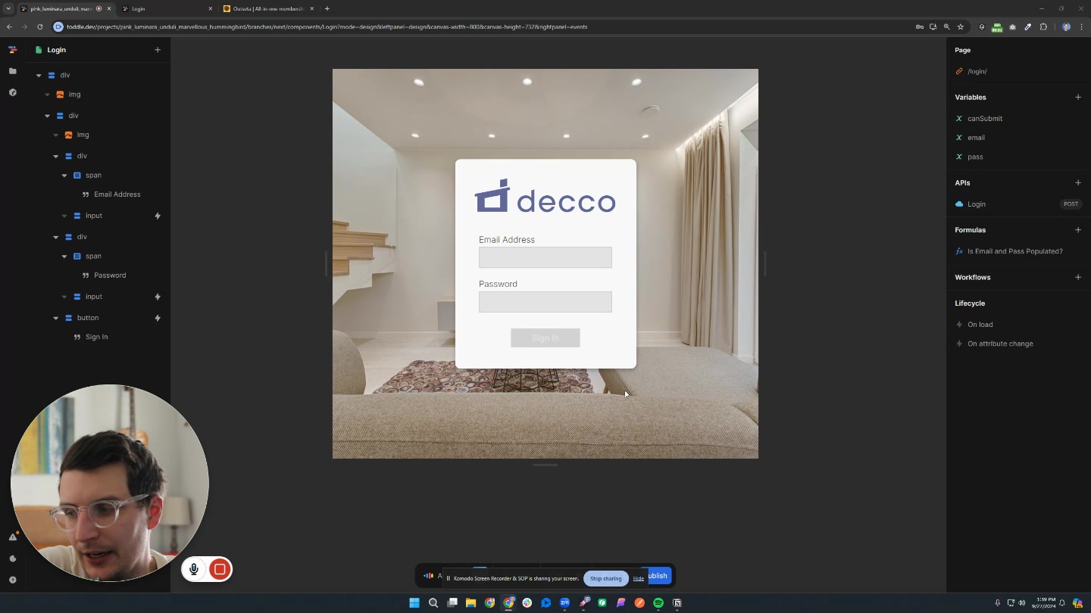Screen dimensions: 1091x613
Task: Click the lightning event icon on button element
Action: (158, 318)
